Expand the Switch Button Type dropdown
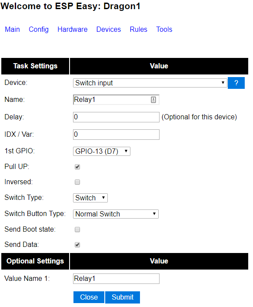 [116, 214]
